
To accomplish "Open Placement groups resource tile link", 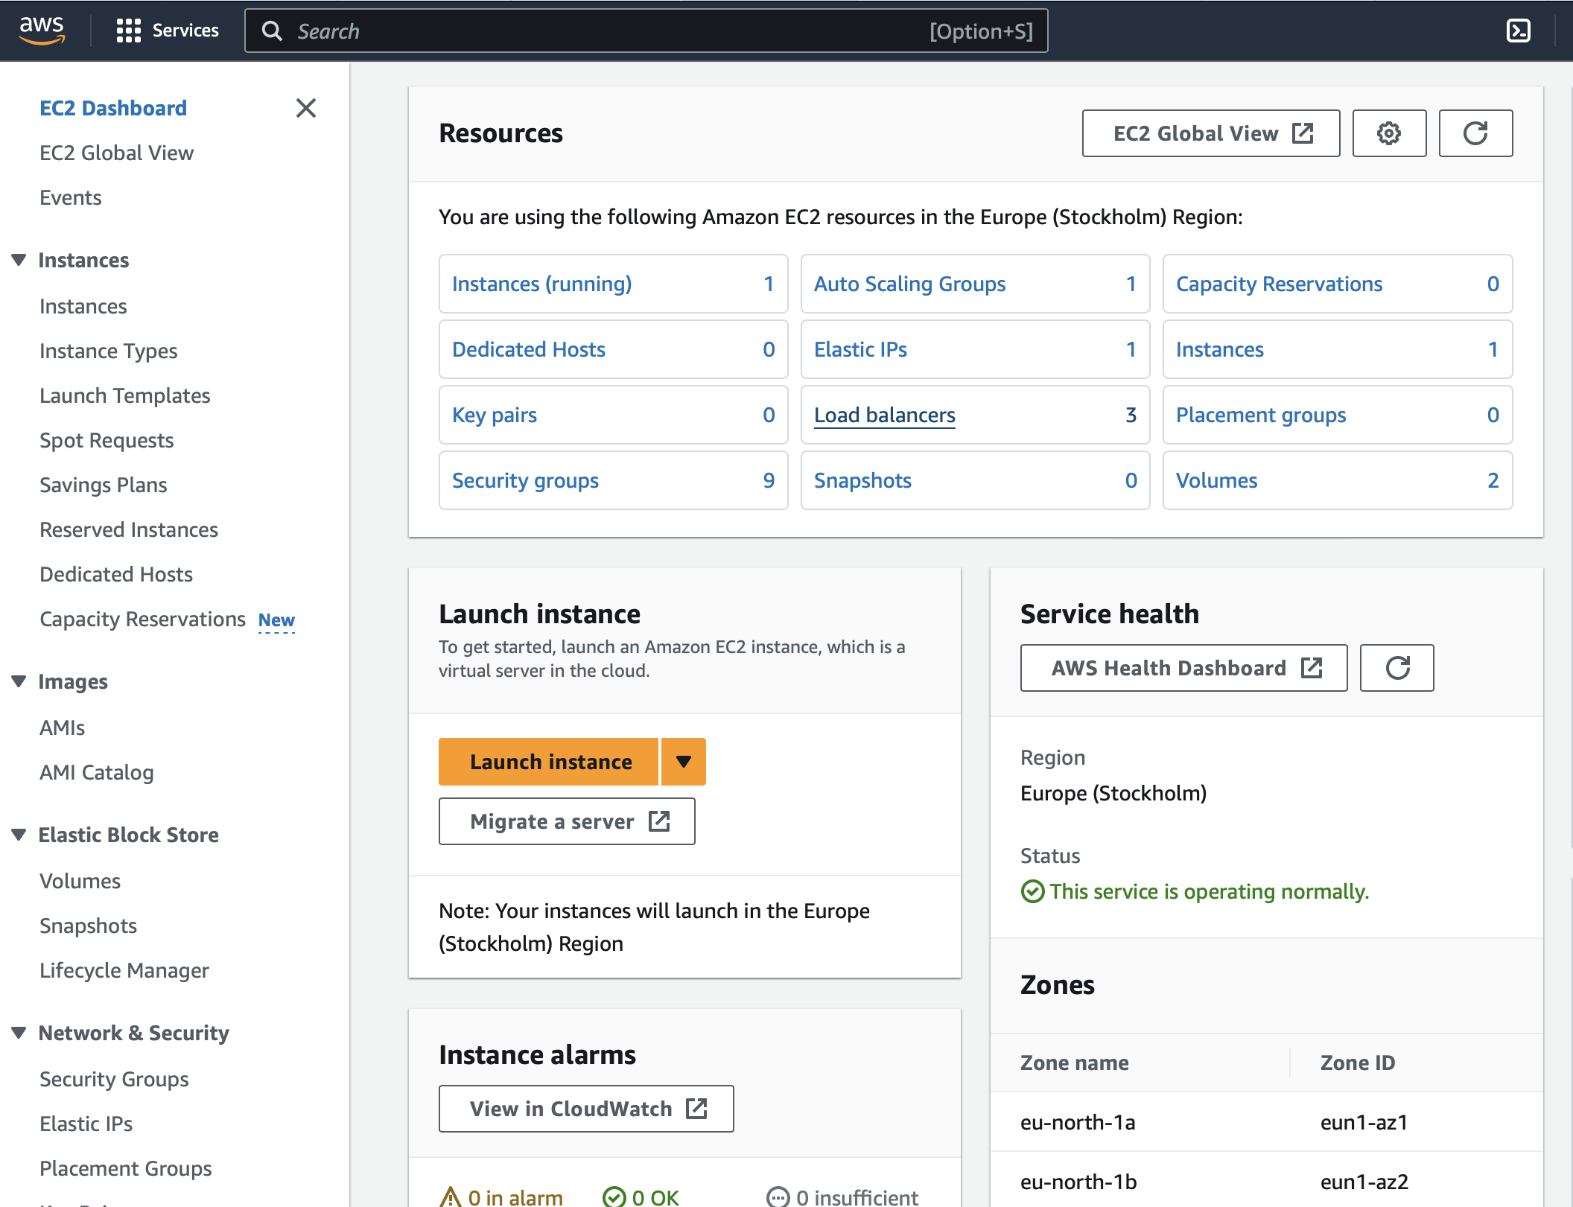I will pyautogui.click(x=1261, y=415).
